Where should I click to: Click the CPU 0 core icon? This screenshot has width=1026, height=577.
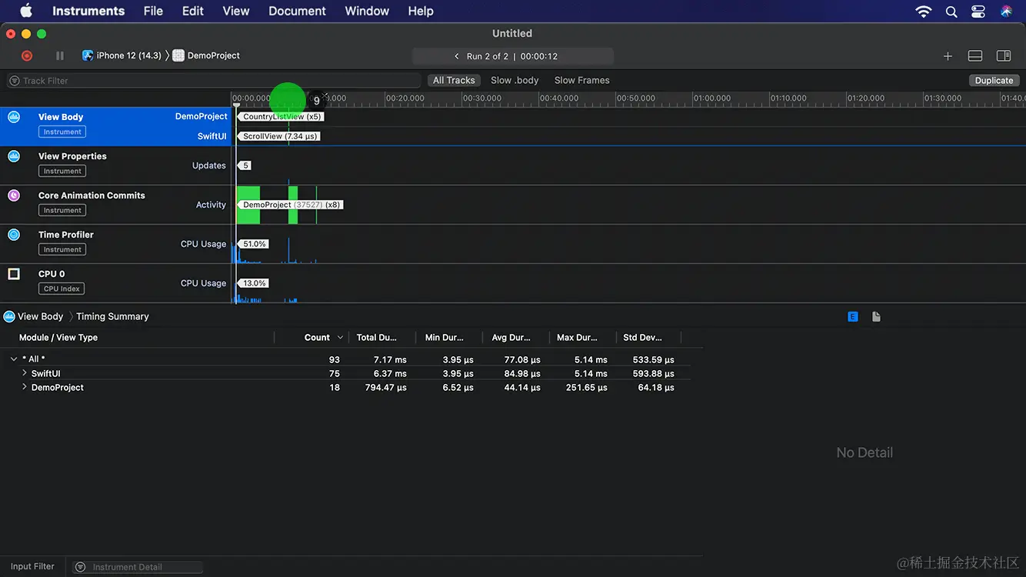point(14,274)
